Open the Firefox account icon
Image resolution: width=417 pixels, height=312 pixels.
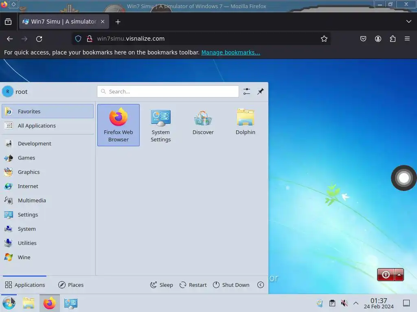coord(378,39)
